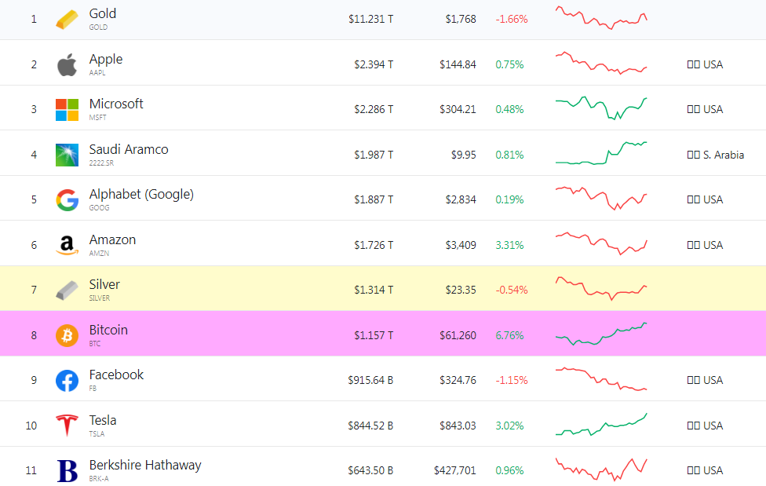
Task: Click the orange Bitcoin logo
Action: click(x=67, y=335)
